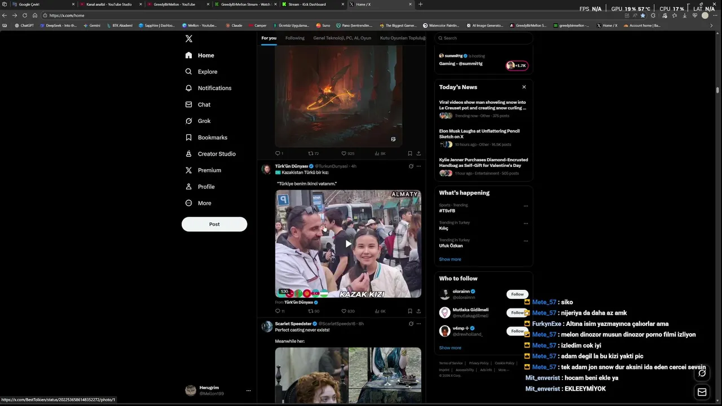Close the Today's News panel
This screenshot has height=406, width=722.
[x=524, y=87]
